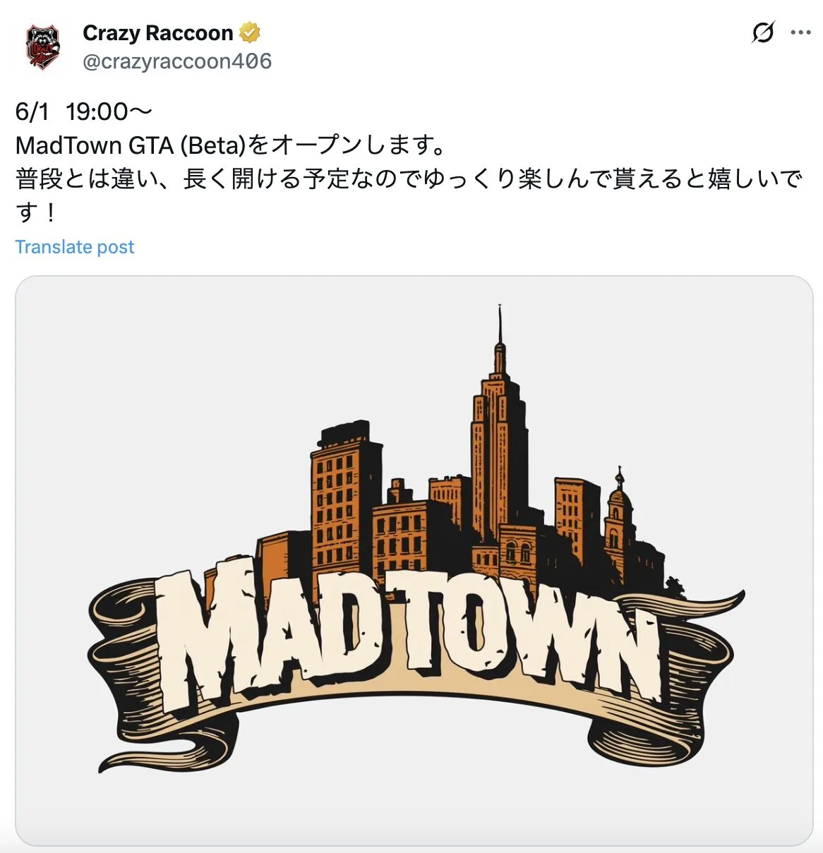
Task: Open the MadTown attached image
Action: pyautogui.click(x=414, y=560)
